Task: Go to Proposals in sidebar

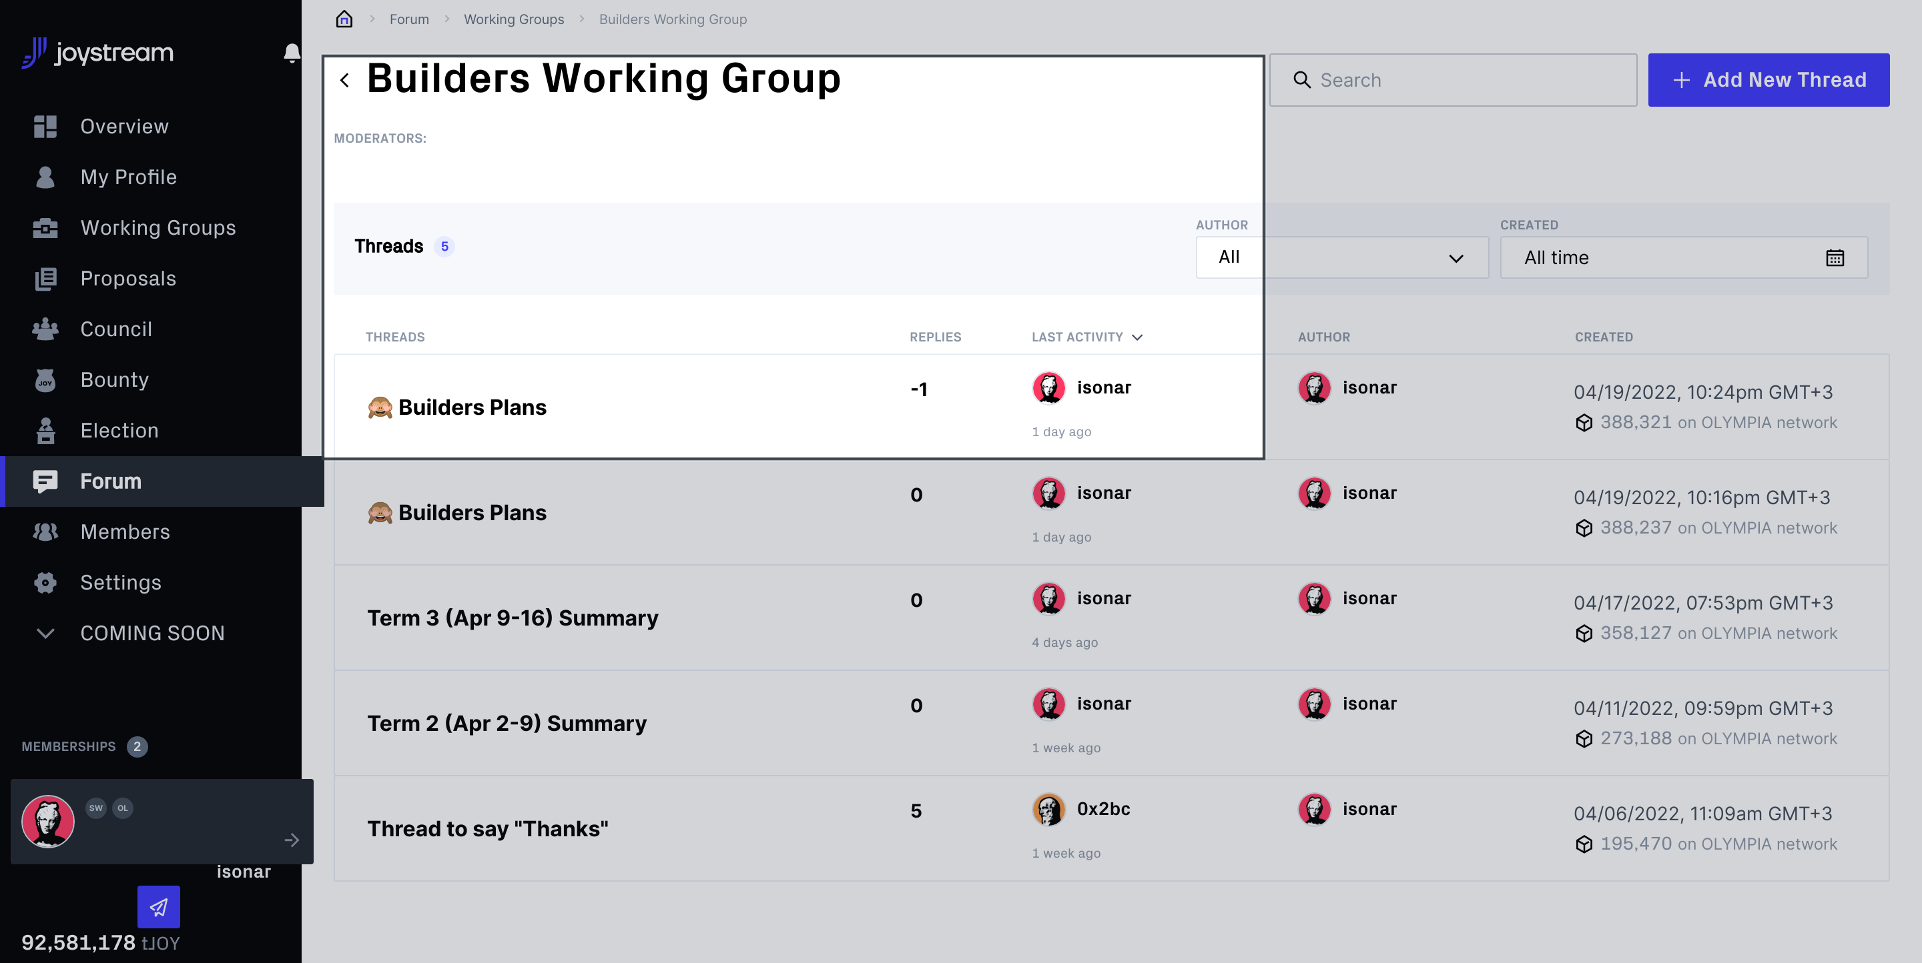Action: [x=127, y=279]
